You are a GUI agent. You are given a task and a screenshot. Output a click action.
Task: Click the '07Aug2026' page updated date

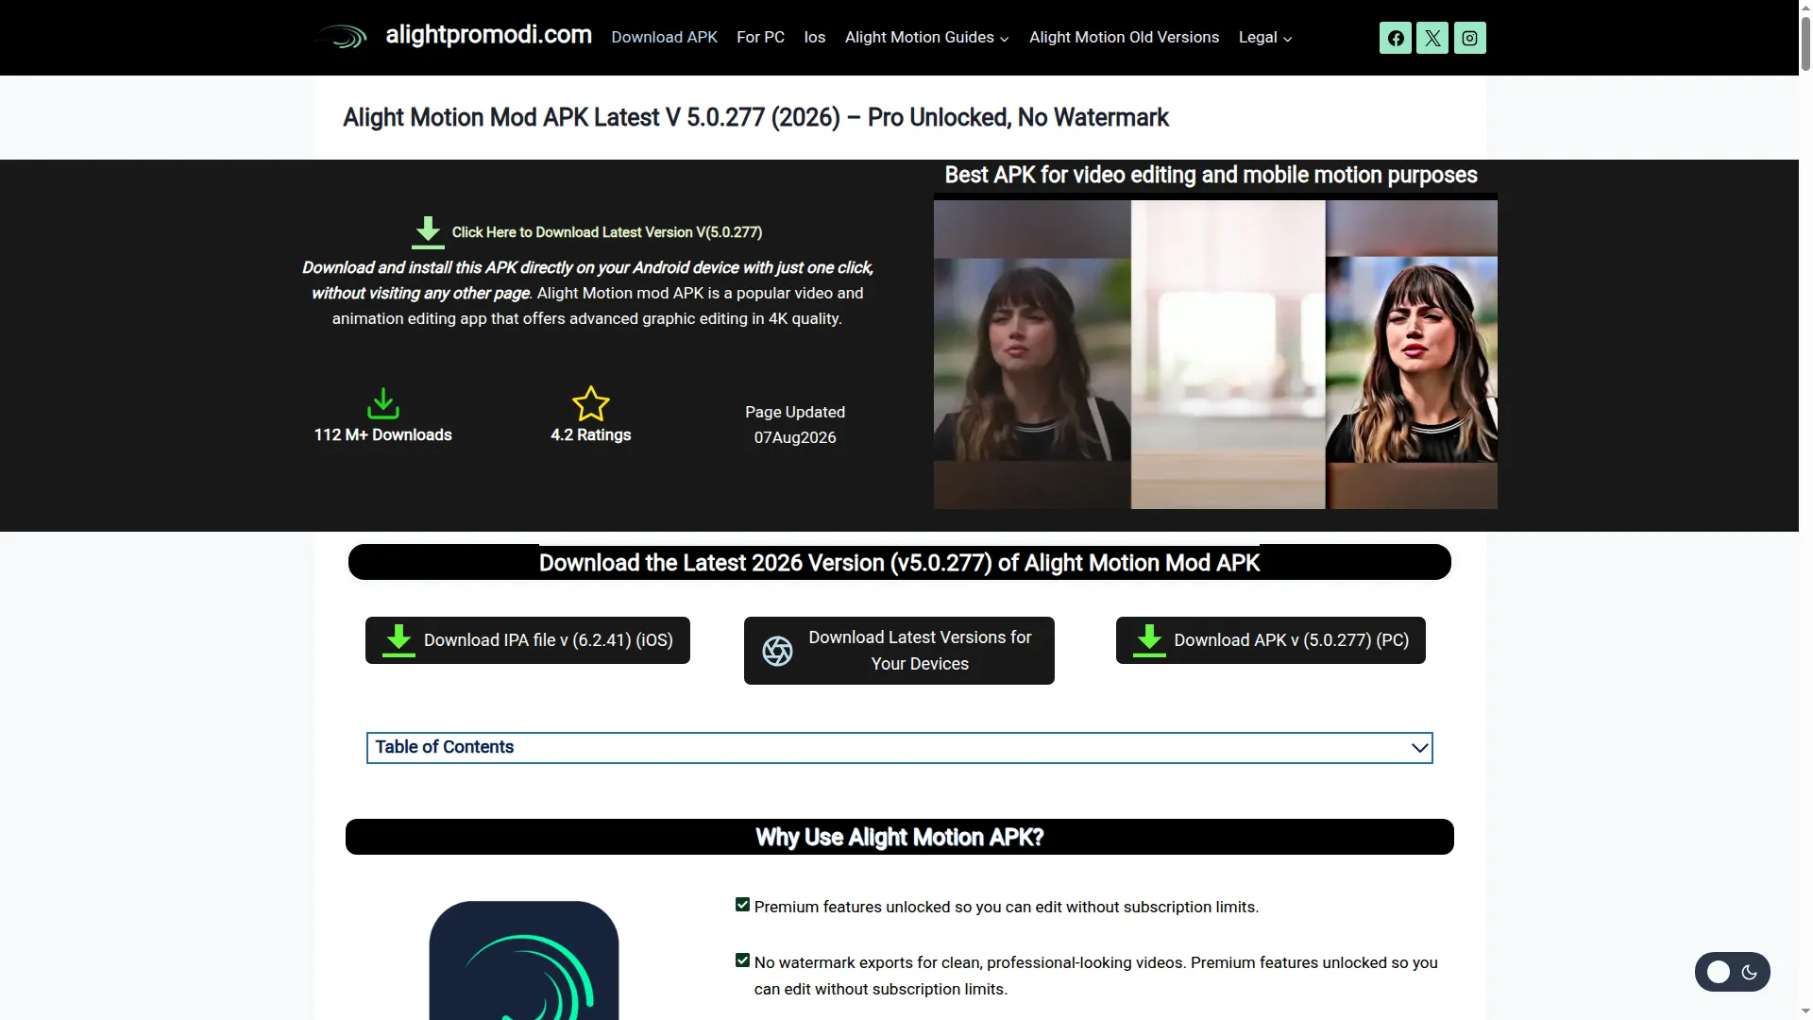click(795, 438)
